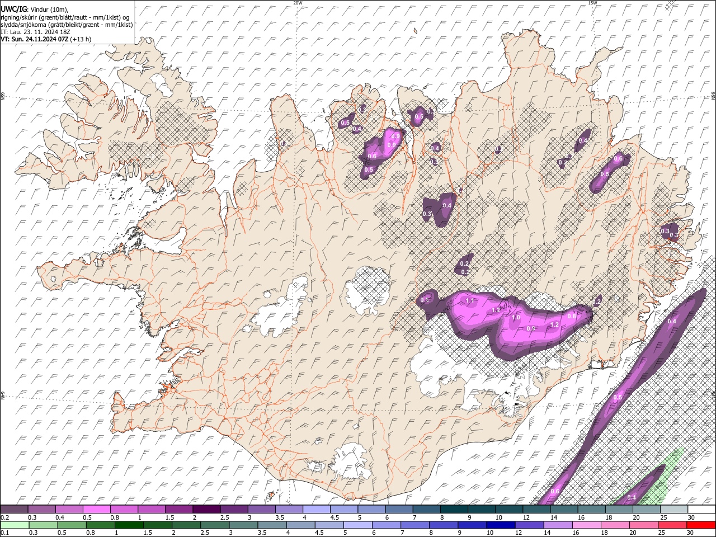This screenshot has width=716, height=537.
Task: Click the deep navy blue swatch labeled 10 in lower legend
Action: pos(501,525)
